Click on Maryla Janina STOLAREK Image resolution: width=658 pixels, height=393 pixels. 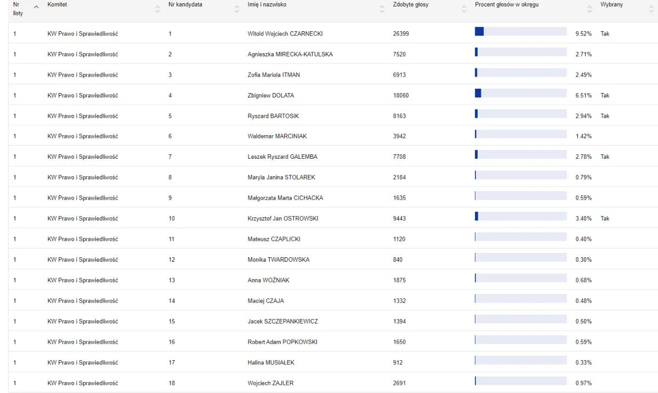pyautogui.click(x=281, y=177)
